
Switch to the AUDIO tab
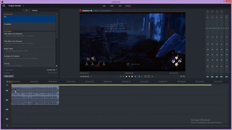(128, 6)
